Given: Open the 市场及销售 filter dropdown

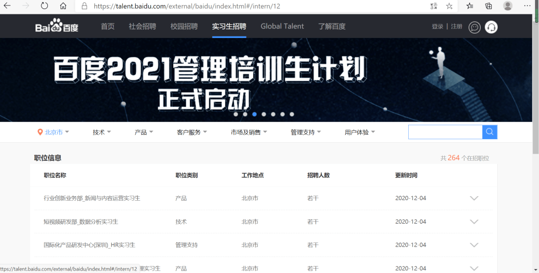Looking at the screenshot, I should (x=249, y=132).
